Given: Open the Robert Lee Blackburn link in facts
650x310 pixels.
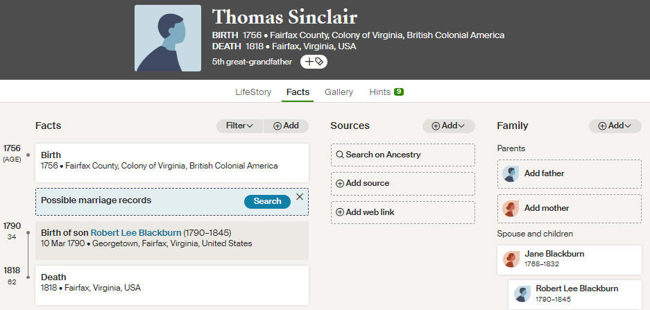Looking at the screenshot, I should pyautogui.click(x=136, y=232).
